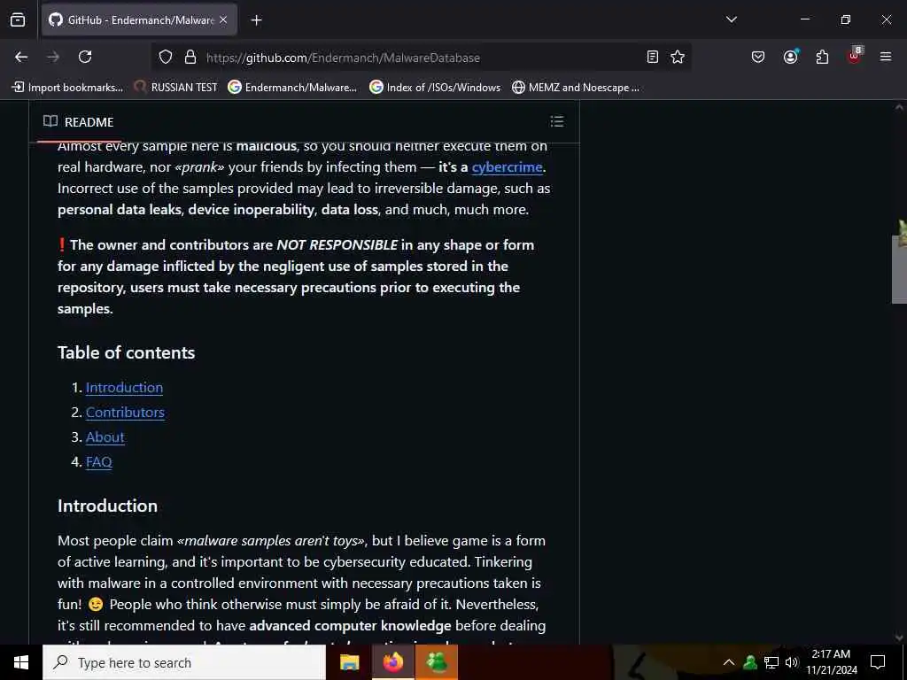Open File Explorer from taskbar
This screenshot has height=680, width=907.
tap(349, 662)
